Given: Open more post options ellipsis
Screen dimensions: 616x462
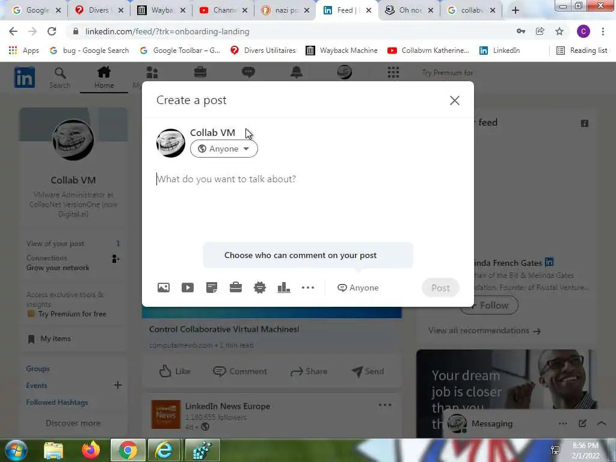Looking at the screenshot, I should (308, 288).
